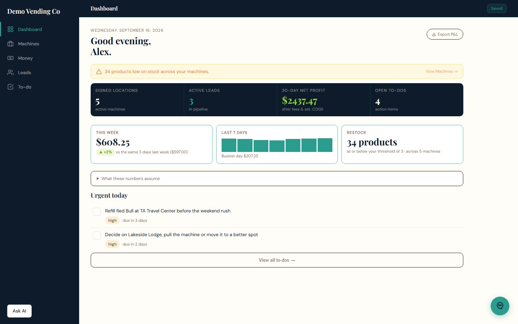Switch to the To-do page
The image size is (518, 324).
tap(40, 87)
